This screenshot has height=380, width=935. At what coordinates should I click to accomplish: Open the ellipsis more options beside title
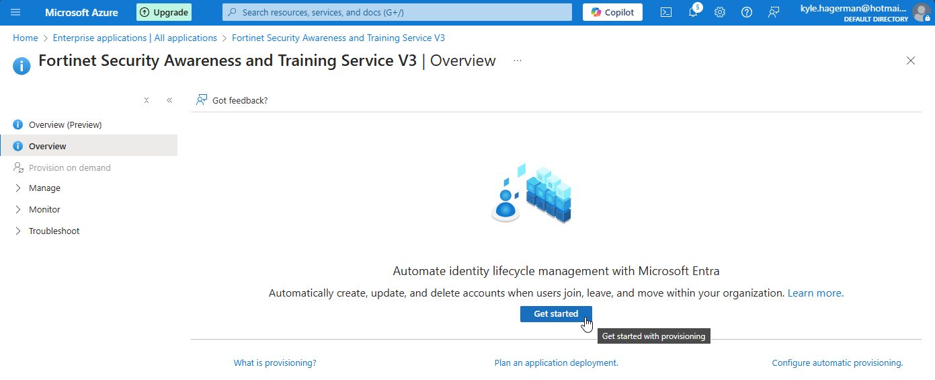point(518,61)
